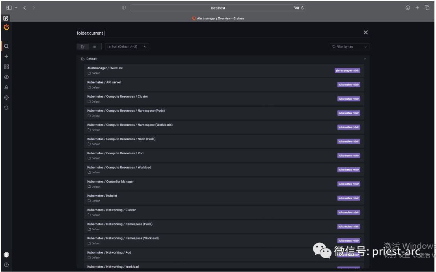The width and height of the screenshot is (436, 272).
Task: Go back with the Safari back arrow
Action: (x=25, y=8)
